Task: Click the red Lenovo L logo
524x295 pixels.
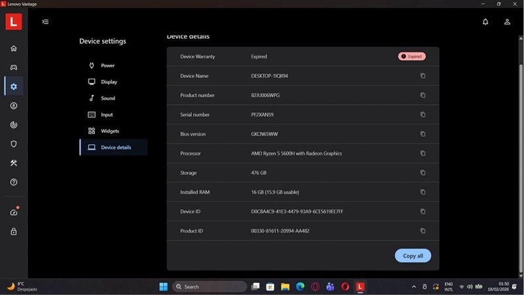Action: click(x=14, y=22)
